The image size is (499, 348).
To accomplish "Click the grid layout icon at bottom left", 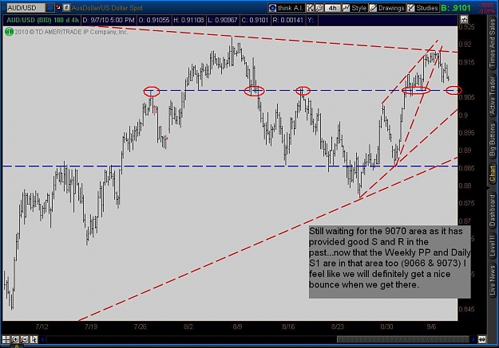I will click(x=6, y=339).
